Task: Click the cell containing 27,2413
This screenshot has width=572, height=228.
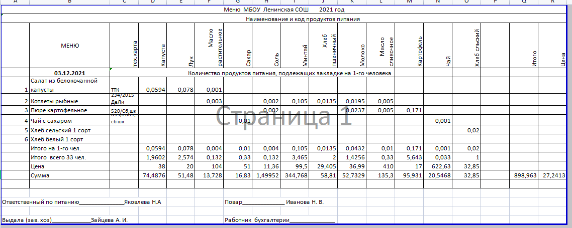Action: click(553, 176)
